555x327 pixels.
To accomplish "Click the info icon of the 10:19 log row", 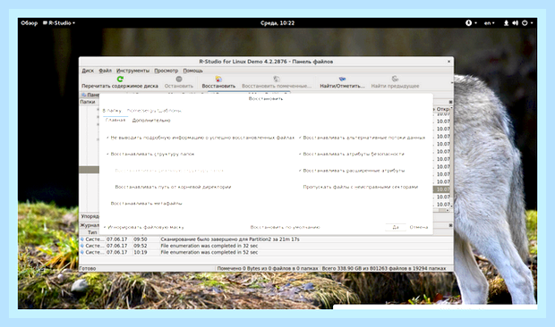I will click(x=82, y=252).
